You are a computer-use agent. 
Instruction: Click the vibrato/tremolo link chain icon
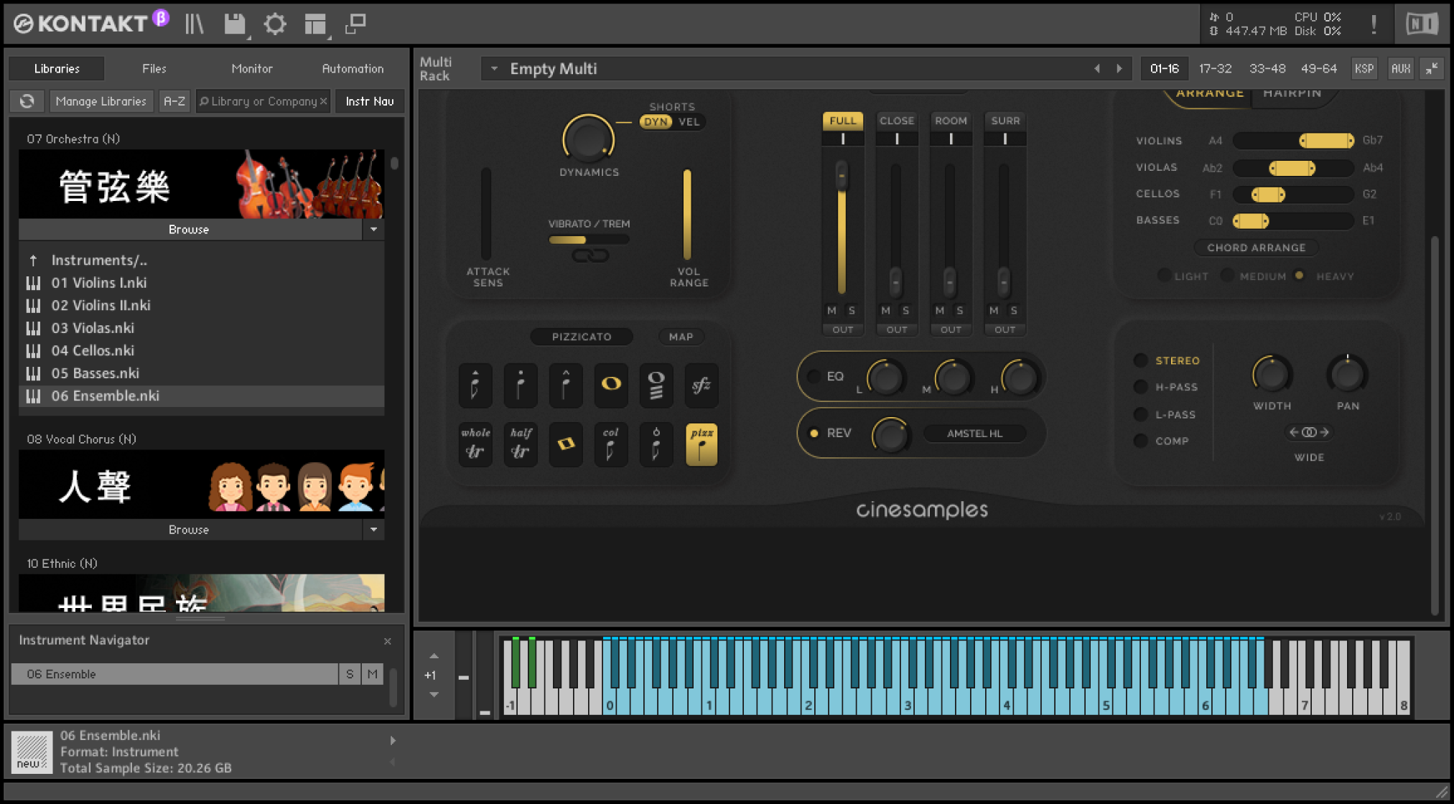[x=589, y=256]
